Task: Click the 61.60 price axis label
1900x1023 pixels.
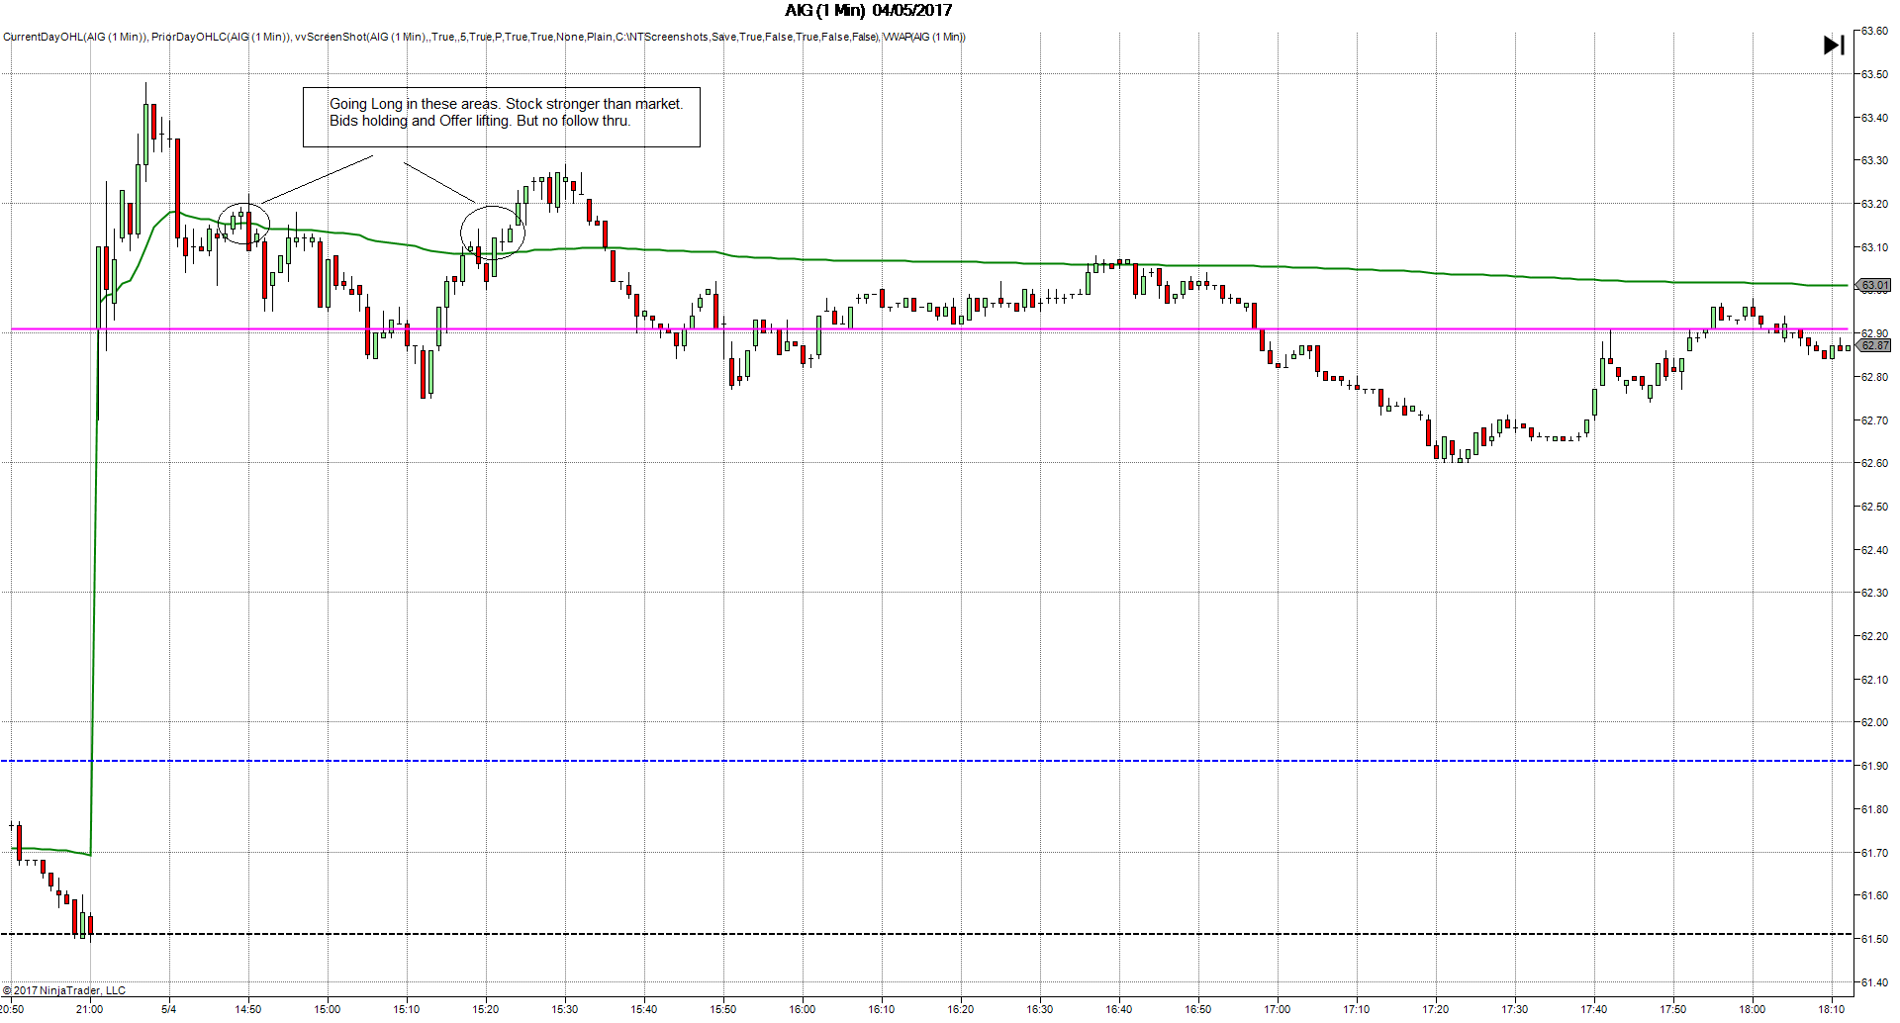Action: (x=1874, y=895)
